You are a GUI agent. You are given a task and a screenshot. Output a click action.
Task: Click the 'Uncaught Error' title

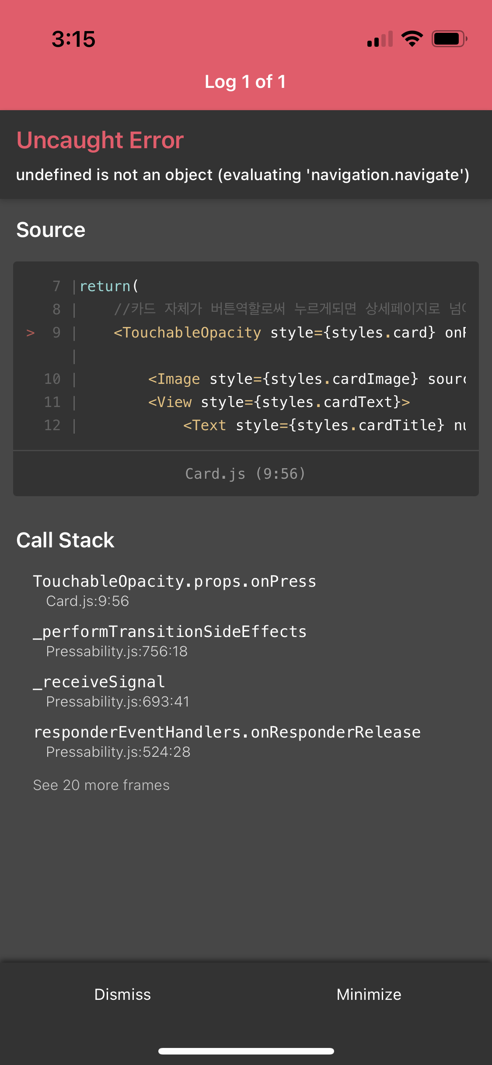[100, 140]
